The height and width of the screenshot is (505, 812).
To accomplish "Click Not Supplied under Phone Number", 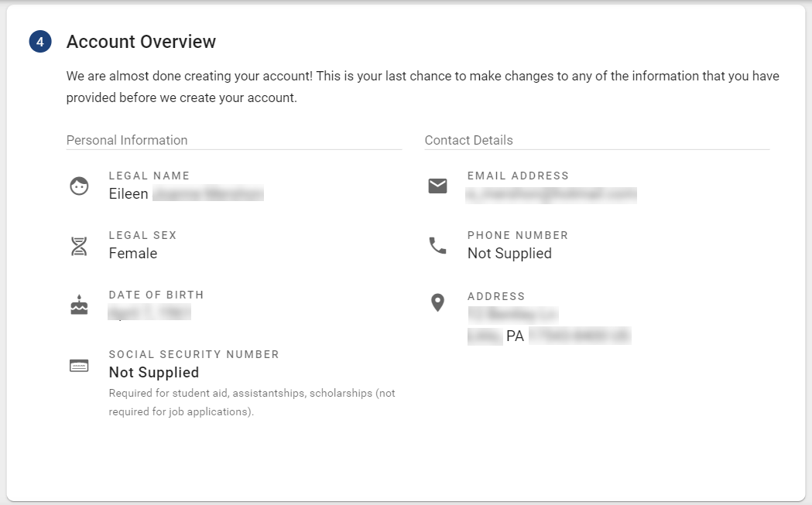I will coord(509,254).
